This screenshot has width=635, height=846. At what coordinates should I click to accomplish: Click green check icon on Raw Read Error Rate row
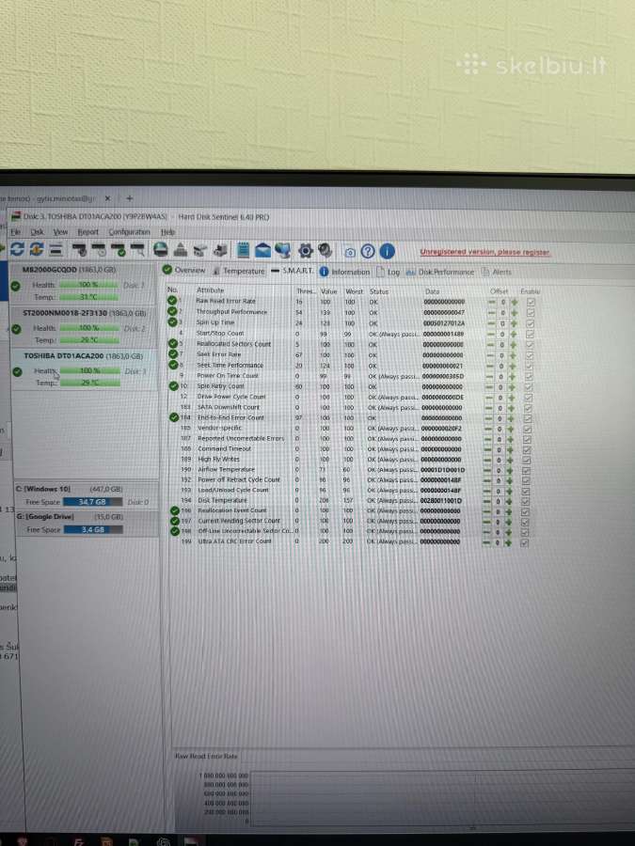click(x=172, y=301)
